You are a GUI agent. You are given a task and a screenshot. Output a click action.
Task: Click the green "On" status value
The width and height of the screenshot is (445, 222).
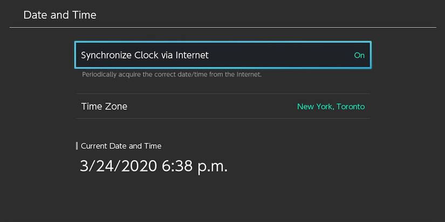pyautogui.click(x=359, y=55)
